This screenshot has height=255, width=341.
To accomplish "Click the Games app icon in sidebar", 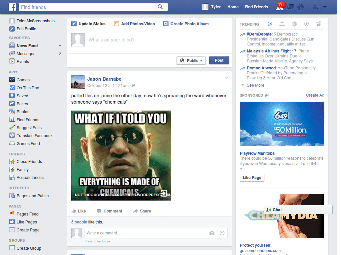I will (x=12, y=80).
